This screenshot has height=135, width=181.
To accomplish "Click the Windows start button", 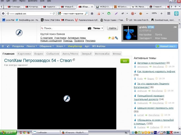I will 8,132.
